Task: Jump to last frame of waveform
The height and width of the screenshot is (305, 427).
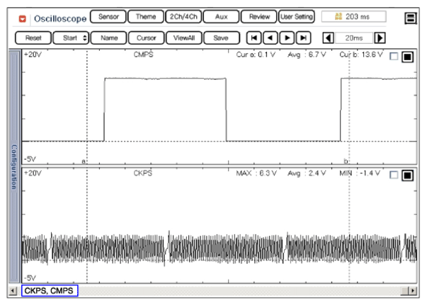Action: pyautogui.click(x=303, y=38)
